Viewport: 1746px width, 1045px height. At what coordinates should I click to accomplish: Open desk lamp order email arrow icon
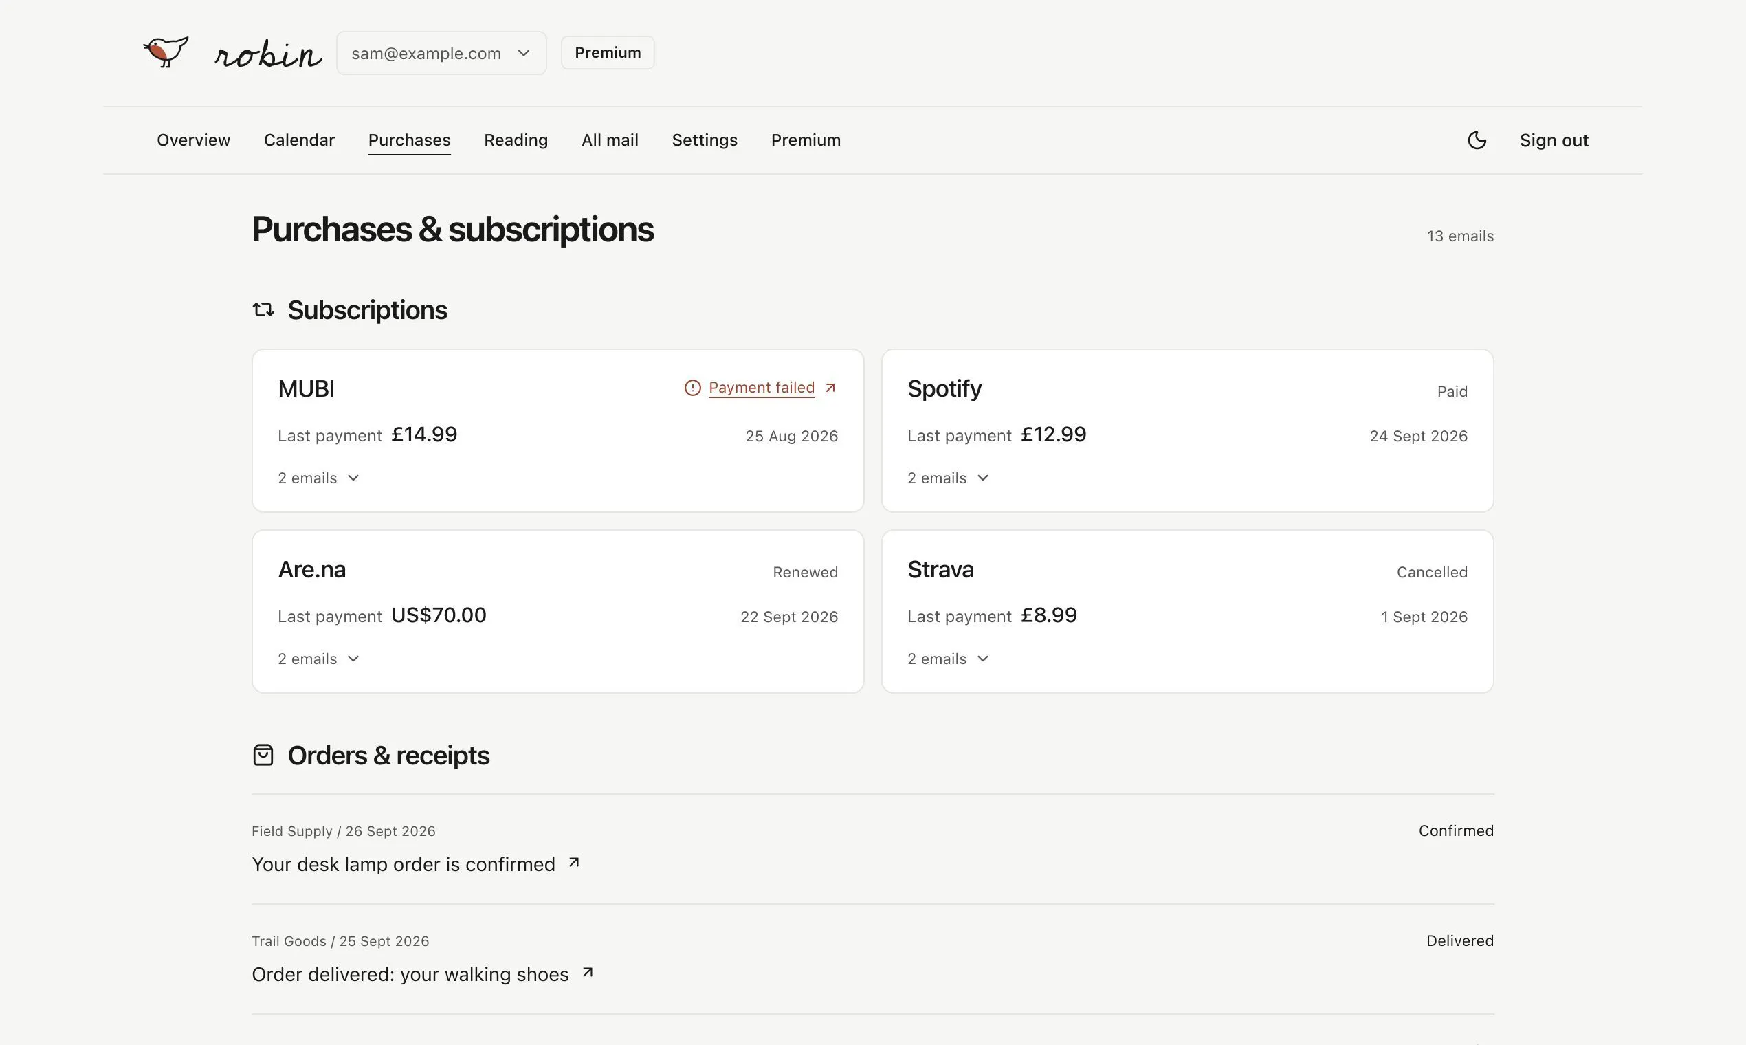[x=574, y=862]
